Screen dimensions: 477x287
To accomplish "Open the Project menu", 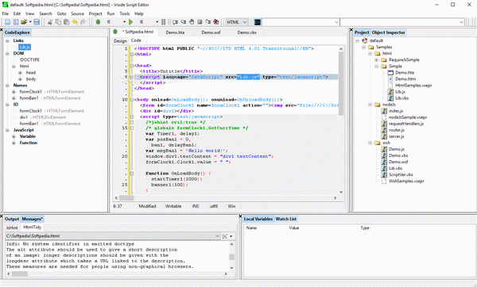I will [95, 13].
